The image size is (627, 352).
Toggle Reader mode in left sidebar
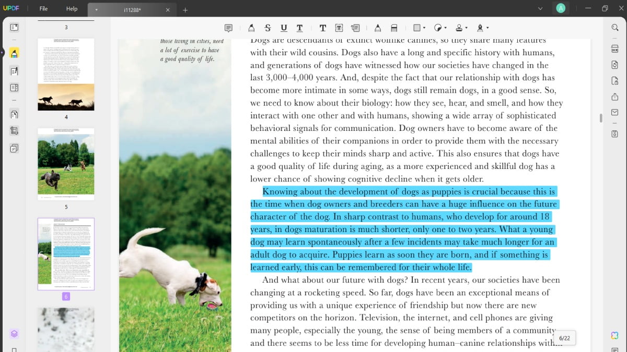pyautogui.click(x=14, y=28)
